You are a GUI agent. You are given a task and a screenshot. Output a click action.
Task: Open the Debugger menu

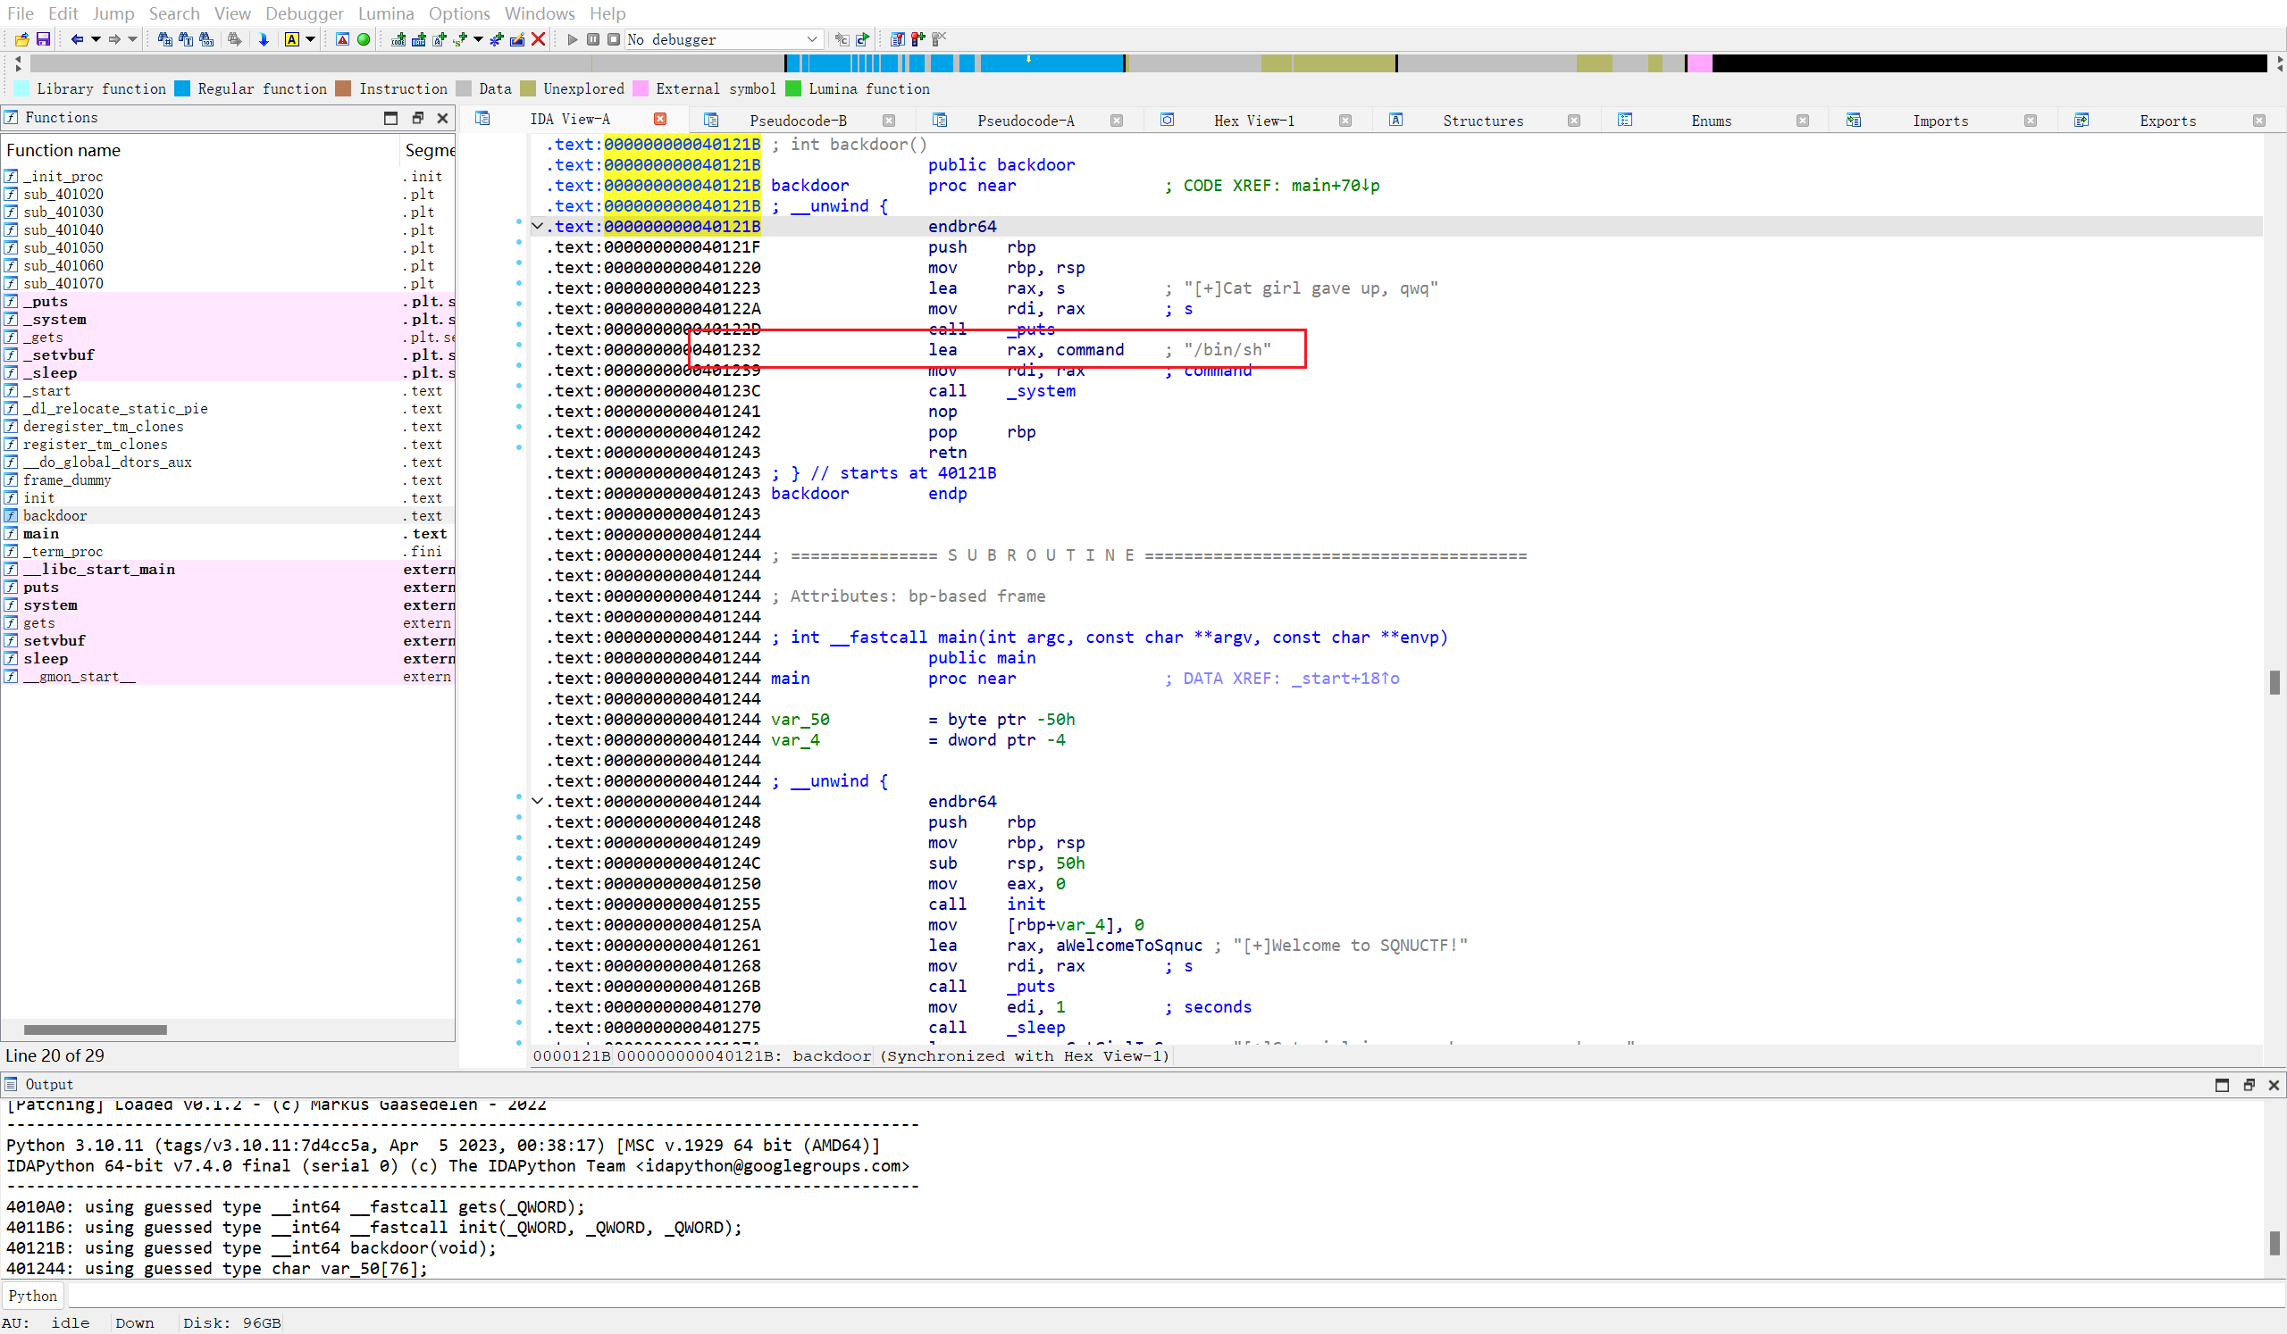[304, 13]
